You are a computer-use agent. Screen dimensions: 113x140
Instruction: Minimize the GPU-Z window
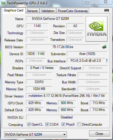pos(87,2)
